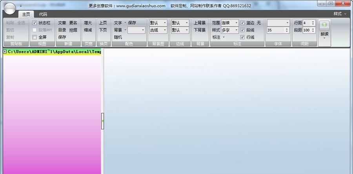Open the empty color scheme combo box
353x174 pixels.
tap(136, 30)
